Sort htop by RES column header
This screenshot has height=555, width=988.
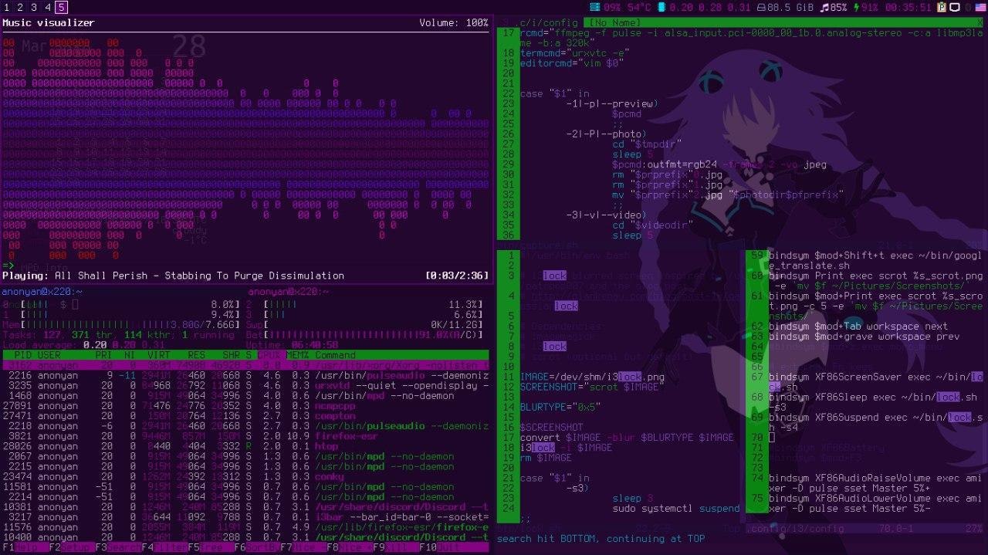(x=198, y=356)
